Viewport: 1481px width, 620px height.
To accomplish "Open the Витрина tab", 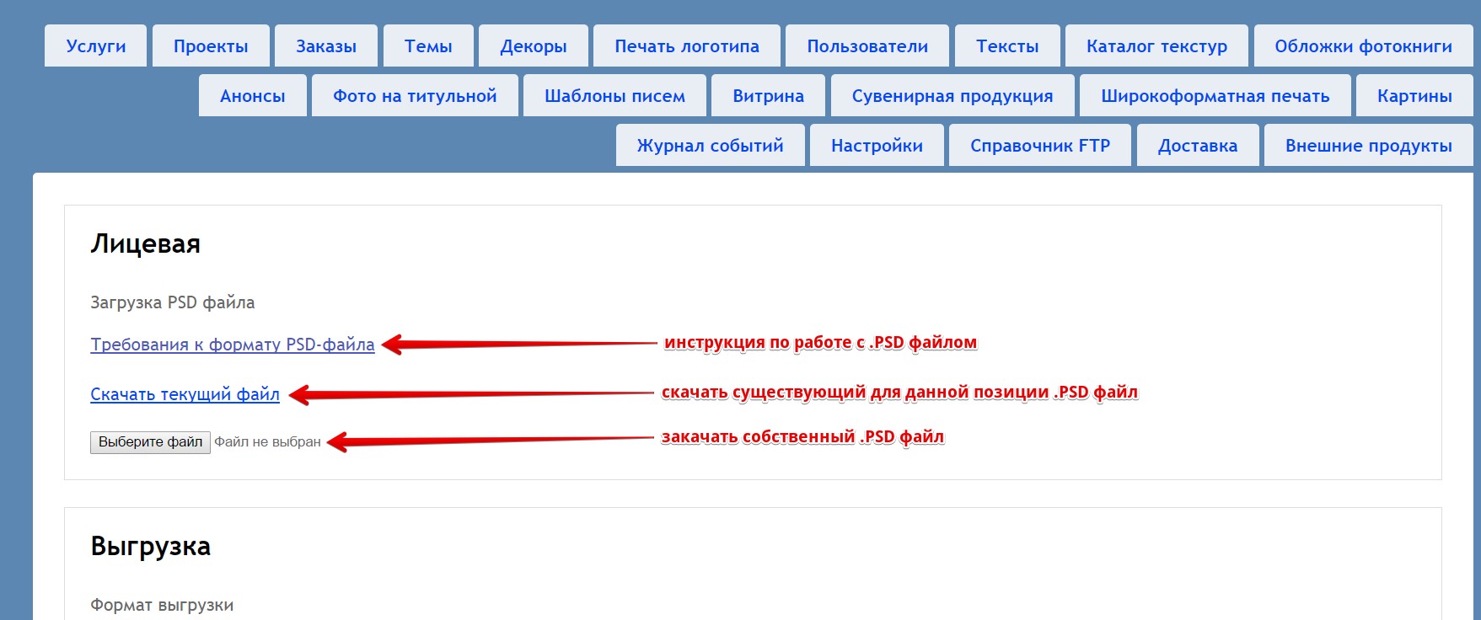I will coord(769,96).
